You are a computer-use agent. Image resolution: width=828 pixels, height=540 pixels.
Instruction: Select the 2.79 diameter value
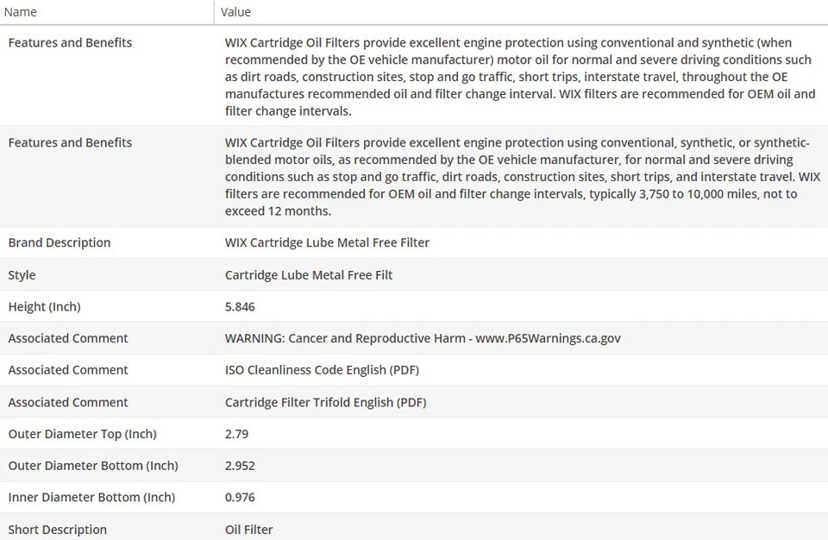tap(236, 434)
